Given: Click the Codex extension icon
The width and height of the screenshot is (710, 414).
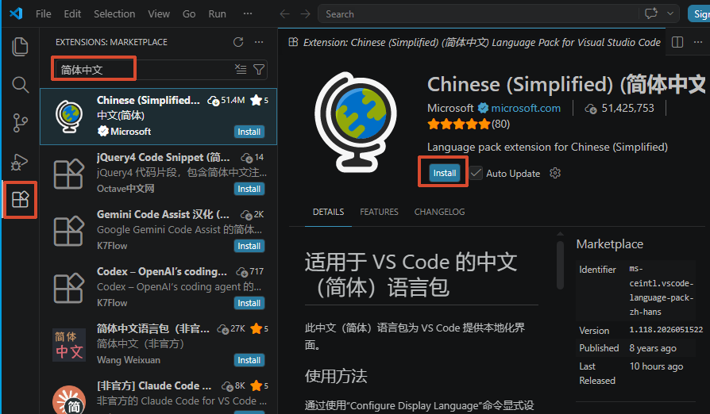Looking at the screenshot, I should tap(69, 288).
